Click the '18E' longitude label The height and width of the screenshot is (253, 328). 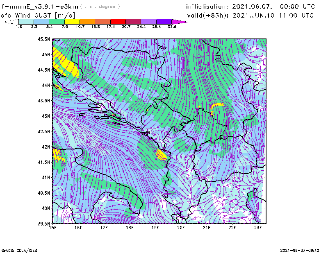130,228
